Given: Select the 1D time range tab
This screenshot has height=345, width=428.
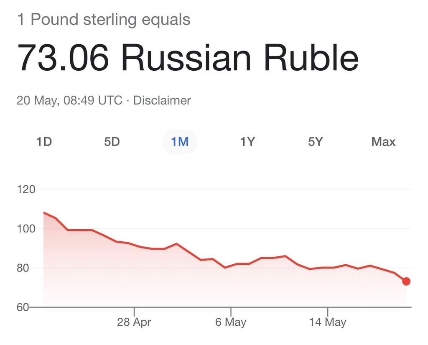Looking at the screenshot, I should (44, 141).
